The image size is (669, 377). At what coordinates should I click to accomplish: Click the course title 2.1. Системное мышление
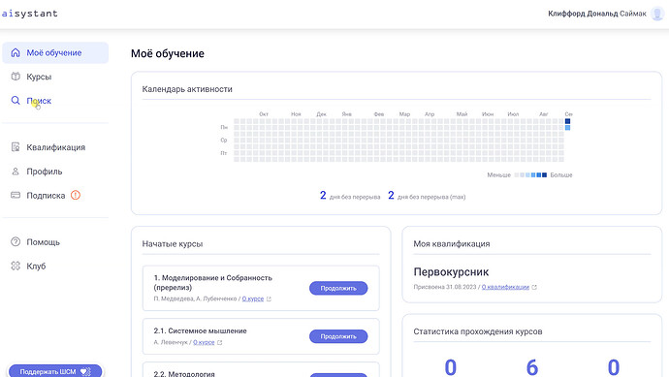tap(200, 330)
